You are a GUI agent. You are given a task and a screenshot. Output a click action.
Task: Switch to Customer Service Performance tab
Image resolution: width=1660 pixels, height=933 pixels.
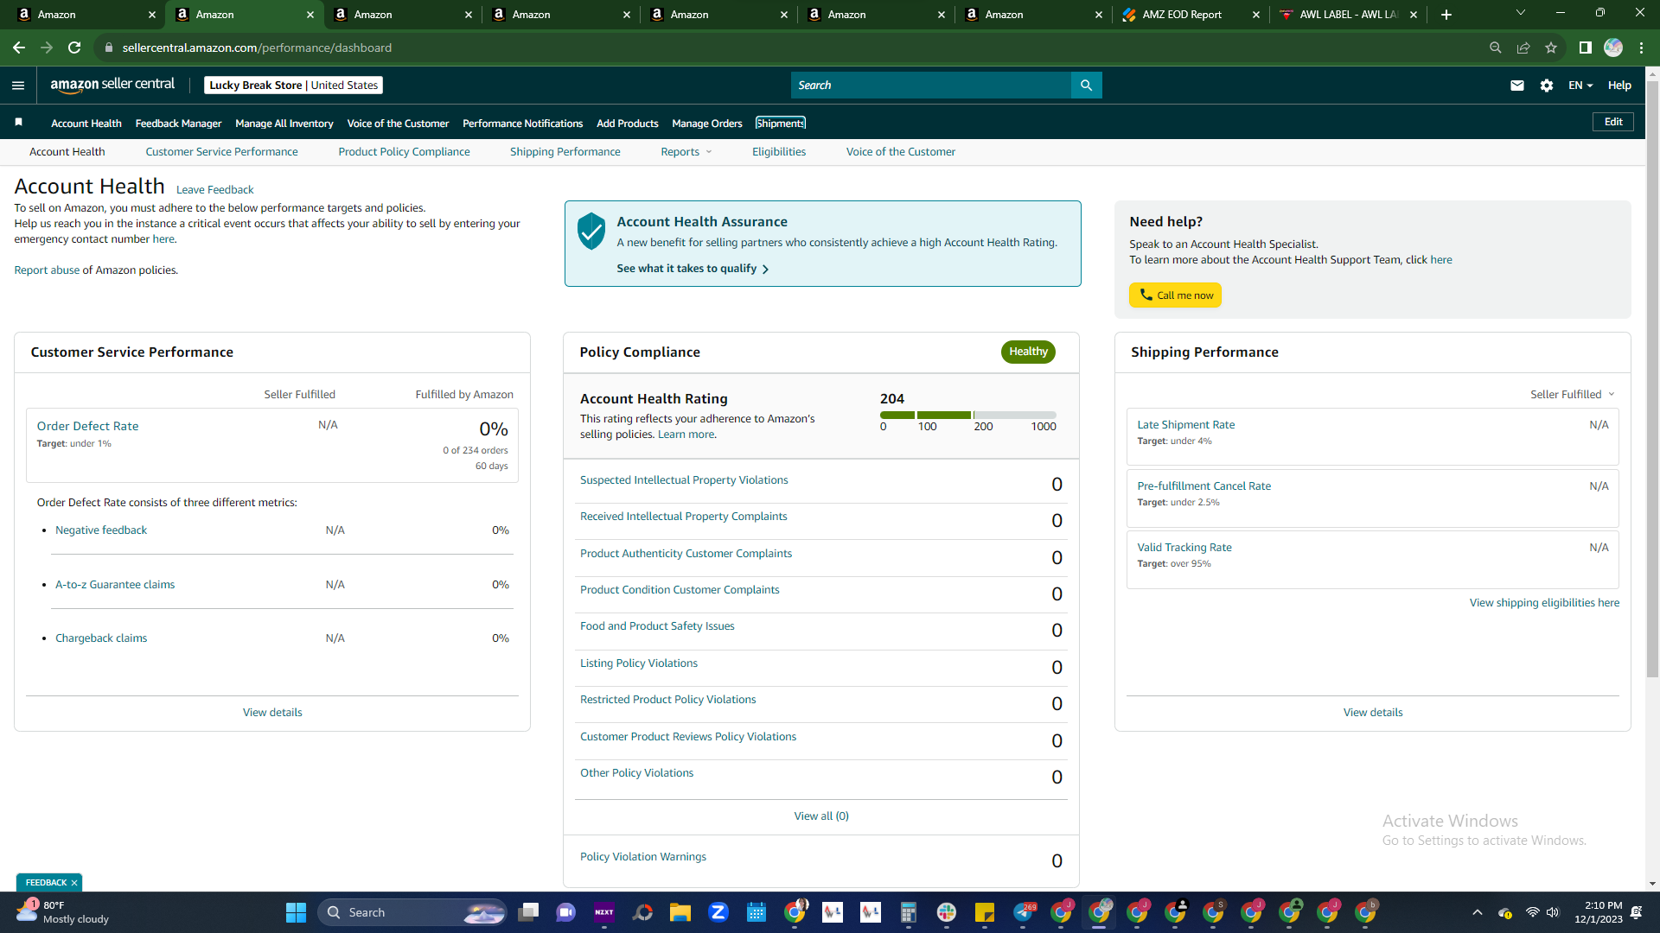[x=221, y=152]
